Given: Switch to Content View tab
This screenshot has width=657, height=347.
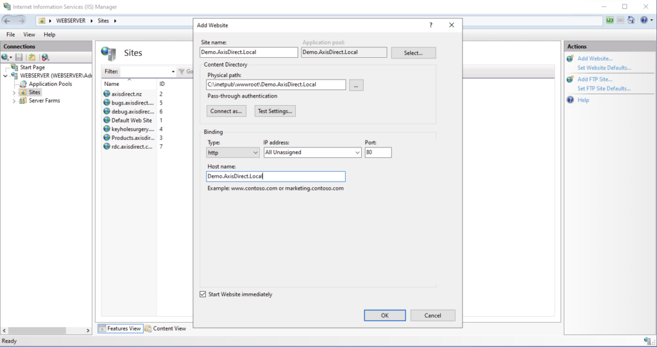Looking at the screenshot, I should point(166,328).
